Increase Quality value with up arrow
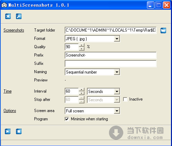172x146 pixels. point(82,45)
